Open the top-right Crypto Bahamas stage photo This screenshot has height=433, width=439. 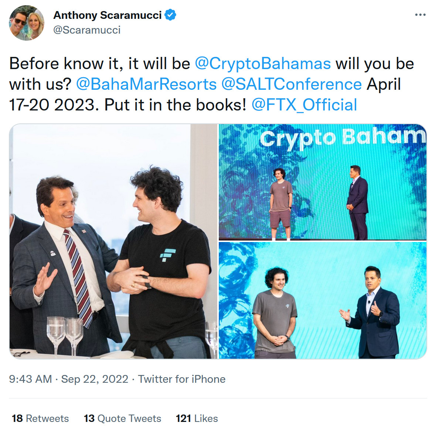(x=322, y=182)
